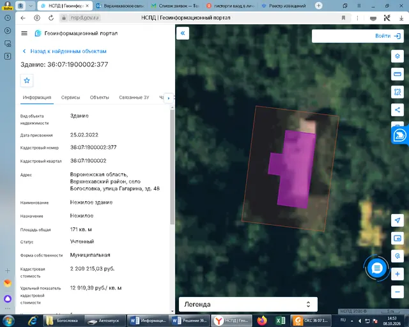Screen dimensions: 409x327
Task: Open the browser three-dot page menu
Action: (357, 18)
